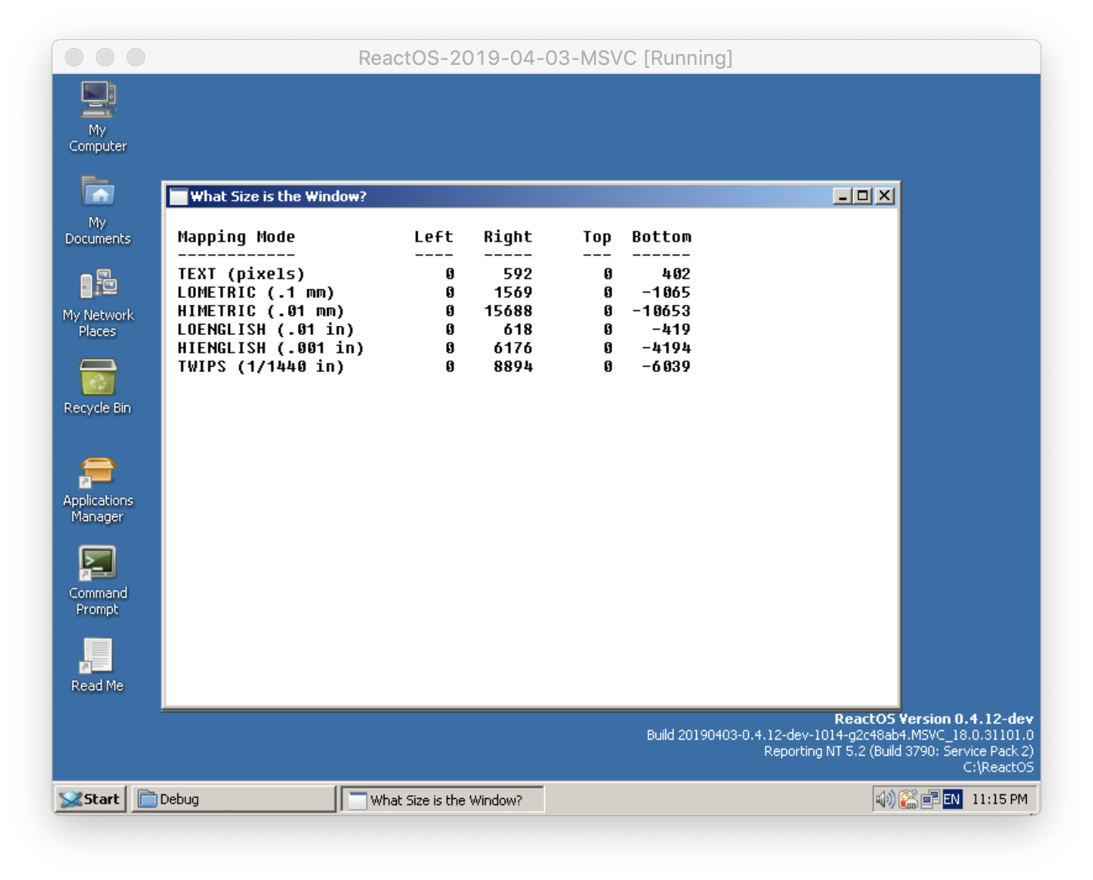Click the 'HIMETRIC (.01 mm)' row label
1093x880 pixels.
coord(261,311)
